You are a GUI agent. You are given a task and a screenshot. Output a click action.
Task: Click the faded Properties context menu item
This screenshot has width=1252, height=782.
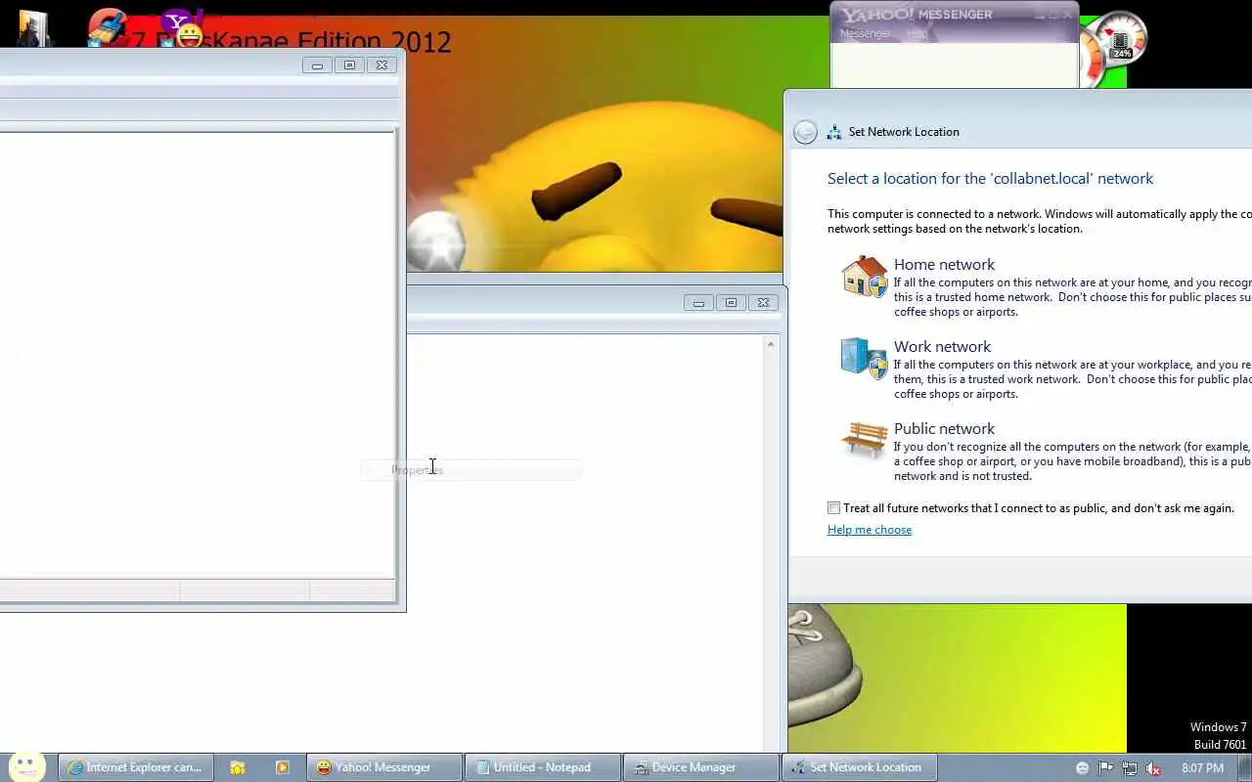click(471, 470)
